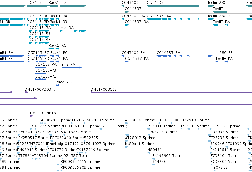Viewport: 252px width, 172px height.
Task: Select transcript CG14537-RA
Action: (x=137, y=22)
